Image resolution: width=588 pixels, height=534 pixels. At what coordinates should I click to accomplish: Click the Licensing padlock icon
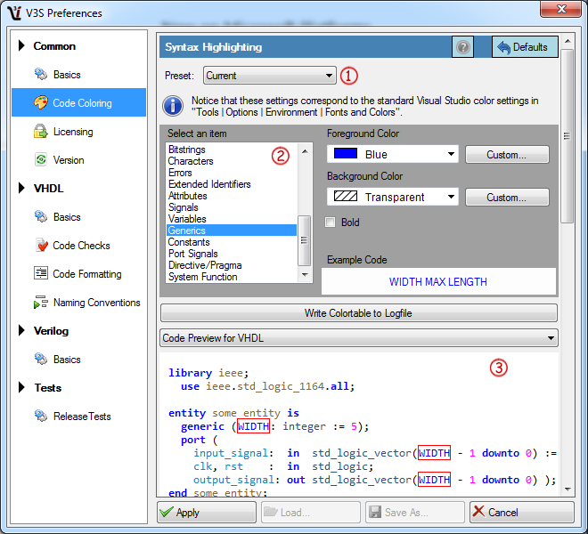[x=41, y=131]
